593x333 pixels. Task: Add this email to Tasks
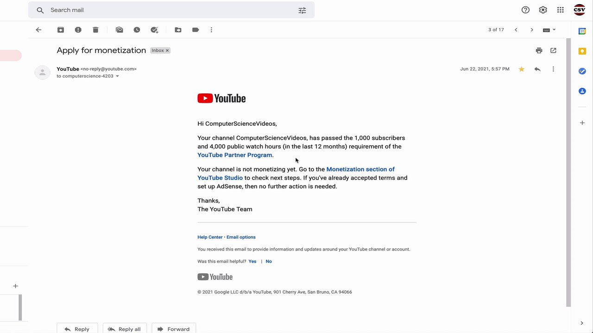click(x=154, y=30)
